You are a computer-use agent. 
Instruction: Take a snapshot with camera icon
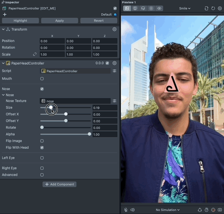(x=220, y=210)
